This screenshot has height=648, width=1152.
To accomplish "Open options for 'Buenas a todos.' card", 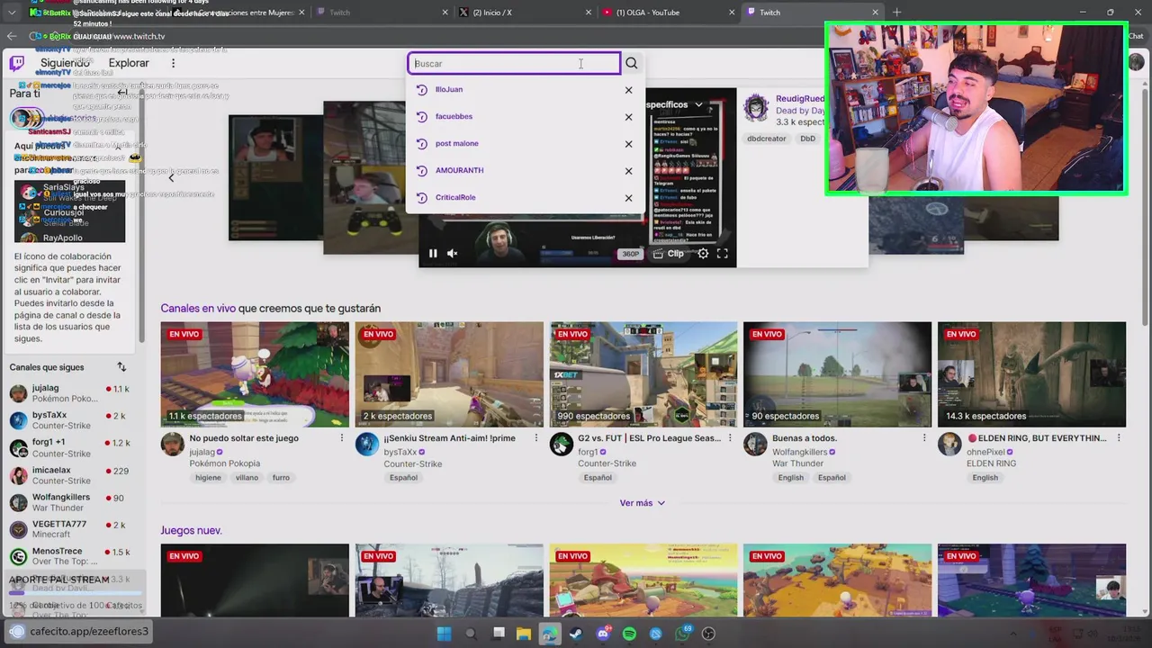I will (x=924, y=438).
